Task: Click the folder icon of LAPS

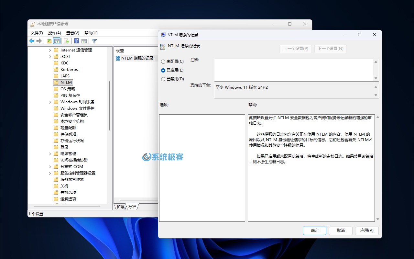Action: point(56,76)
